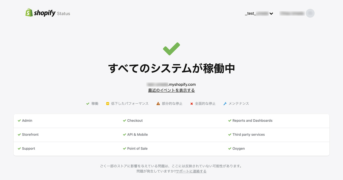Viewport: 343px width, 180px height.
Task: Click the Reports and Dashboards label
Action: [252, 121]
